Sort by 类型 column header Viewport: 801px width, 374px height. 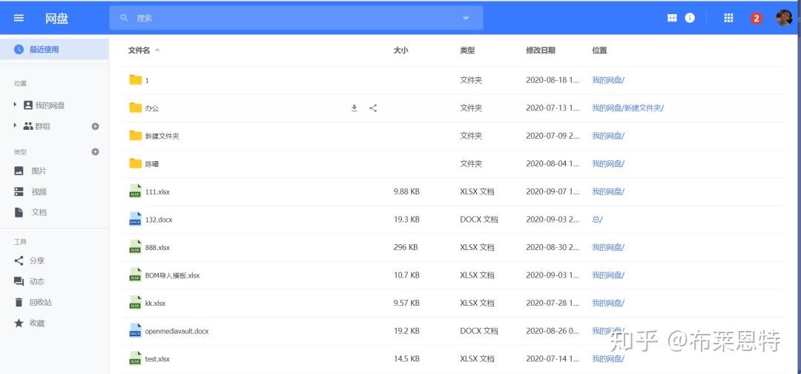click(467, 50)
